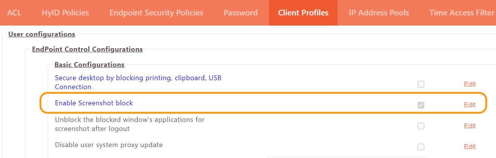Edit Disable user system proxy update
The image size is (496, 158).
click(x=470, y=147)
